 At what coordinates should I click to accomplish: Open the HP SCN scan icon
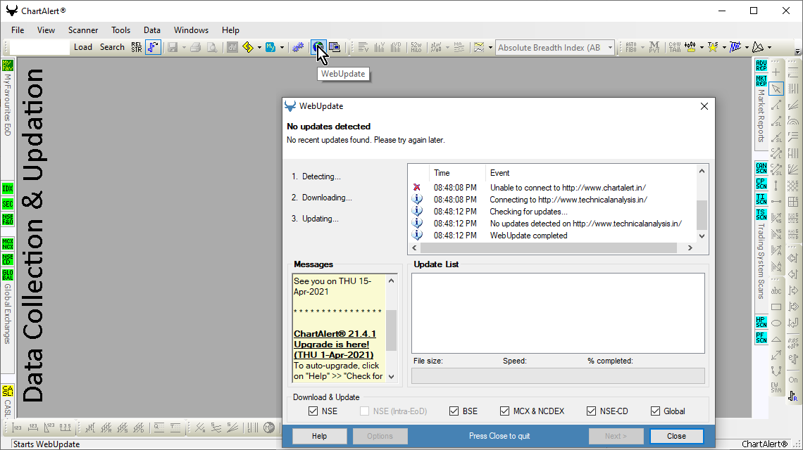pyautogui.click(x=761, y=321)
